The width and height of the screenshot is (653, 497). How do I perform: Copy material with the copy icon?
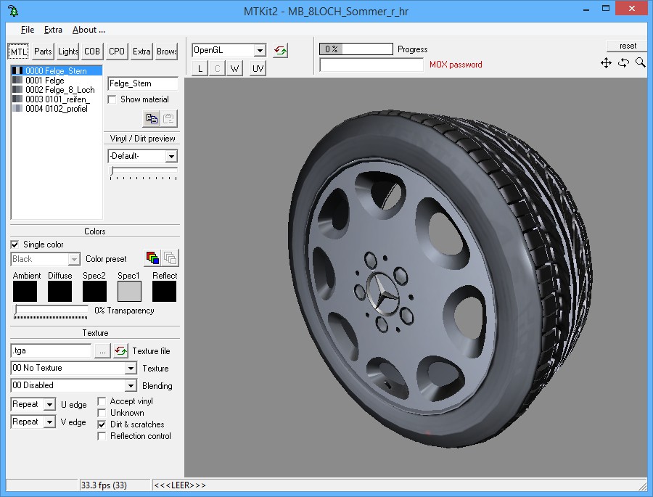(152, 119)
